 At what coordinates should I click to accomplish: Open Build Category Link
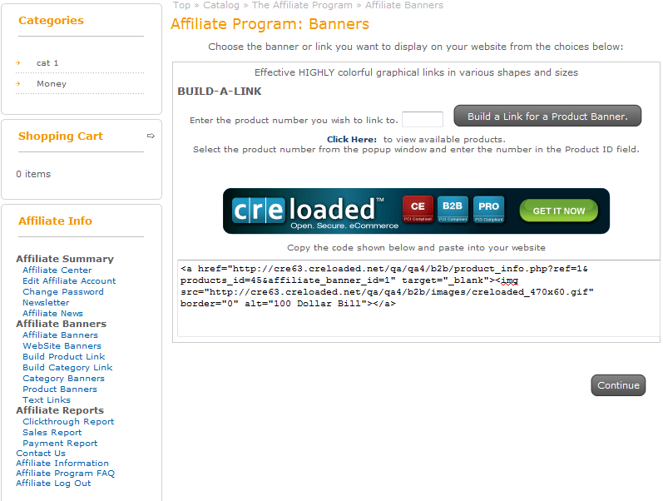point(67,367)
